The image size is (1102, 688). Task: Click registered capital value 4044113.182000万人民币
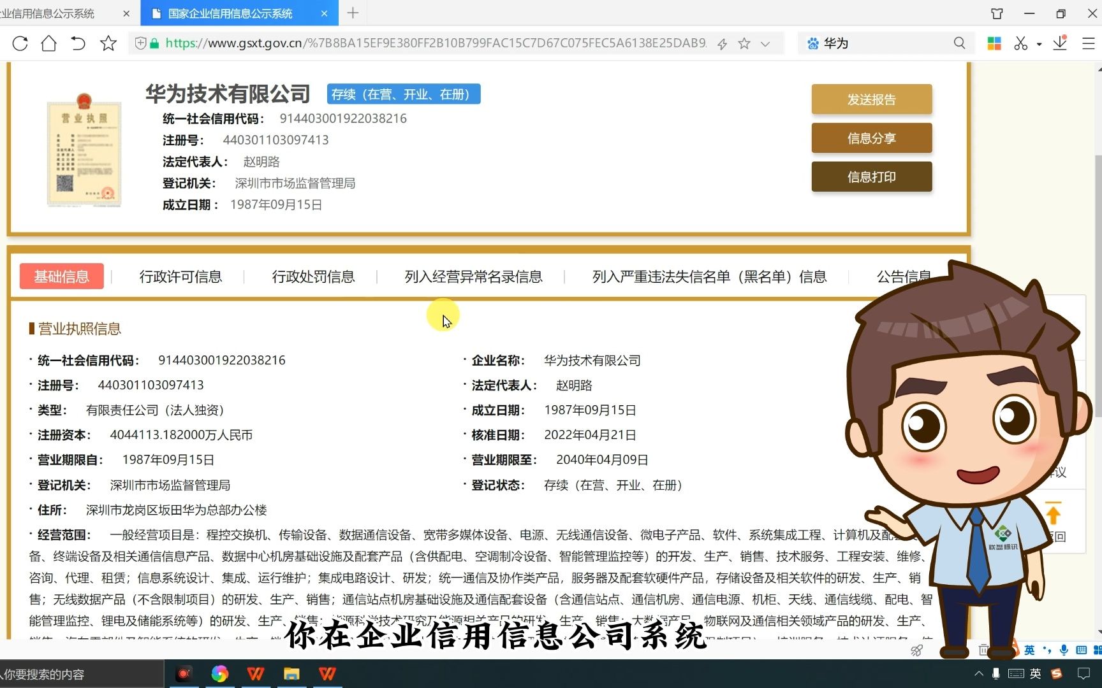click(x=181, y=435)
